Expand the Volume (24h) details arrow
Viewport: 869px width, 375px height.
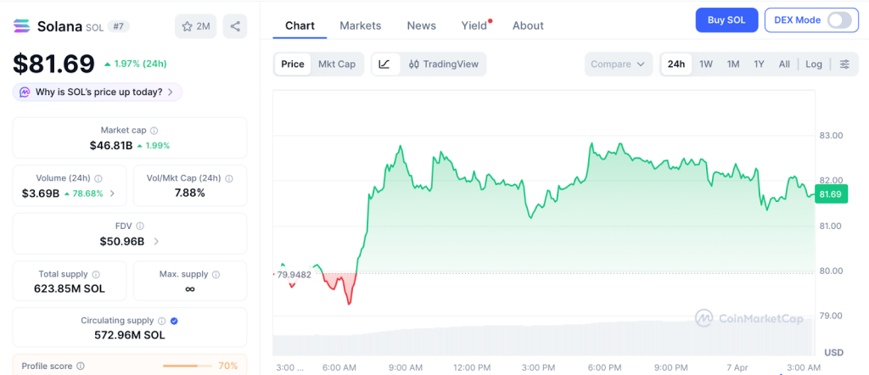tap(113, 193)
